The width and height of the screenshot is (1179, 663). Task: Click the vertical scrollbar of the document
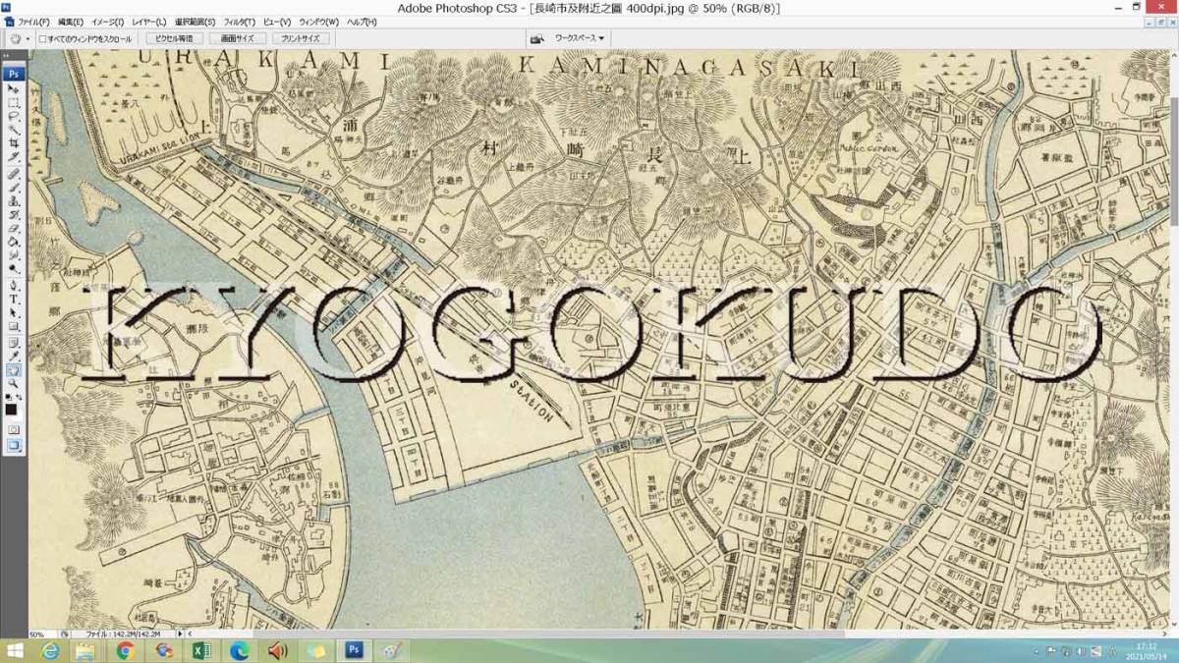click(x=1173, y=339)
